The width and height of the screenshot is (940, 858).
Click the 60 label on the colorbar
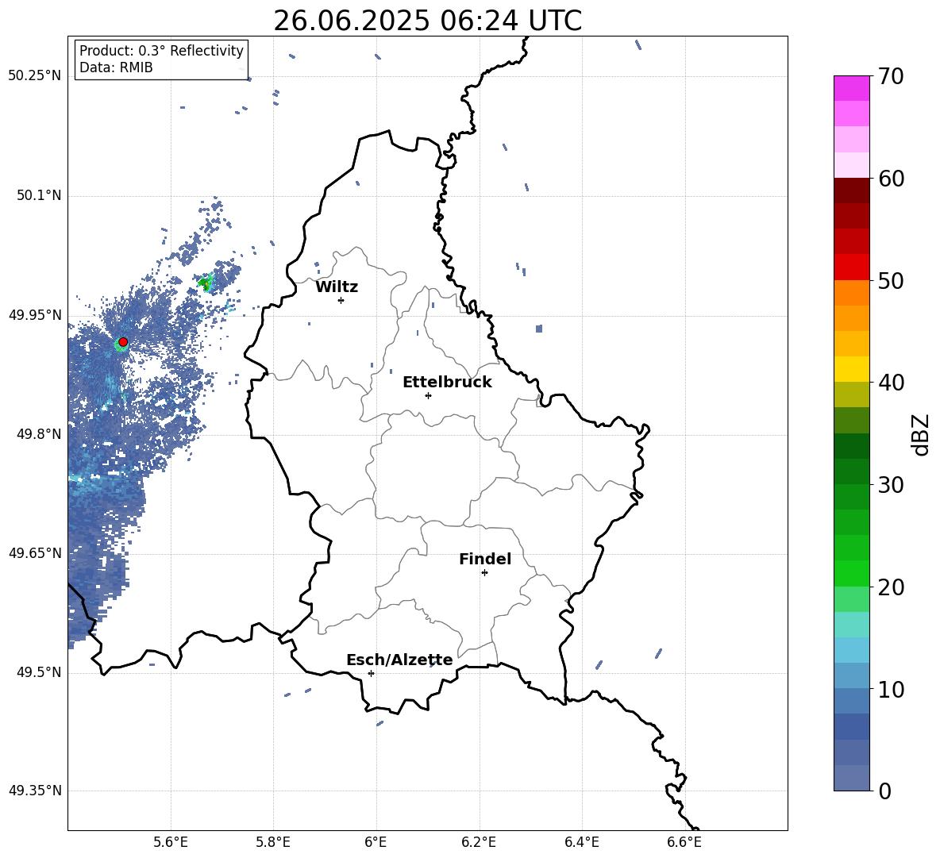tap(891, 179)
